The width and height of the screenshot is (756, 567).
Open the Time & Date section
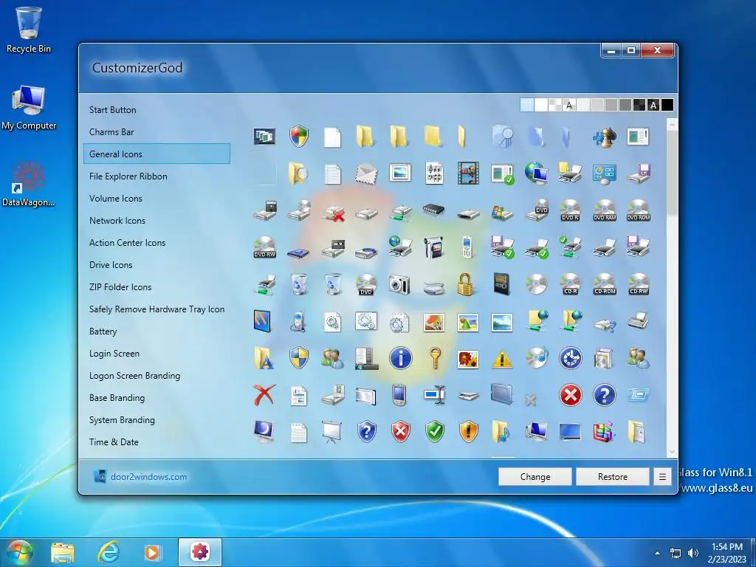tap(114, 442)
